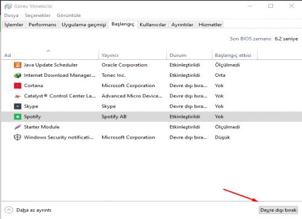Click the Oracle Corporation publisher cell
The width and height of the screenshot is (302, 219).
[124, 65]
